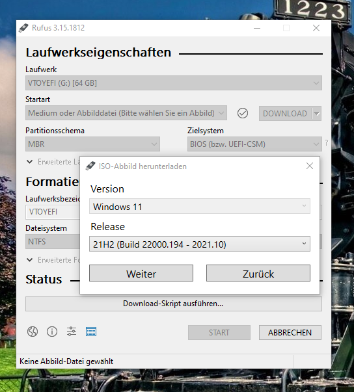354x392 pixels.
Task: Open the Release 21H2 dropdown
Action: [x=200, y=244]
